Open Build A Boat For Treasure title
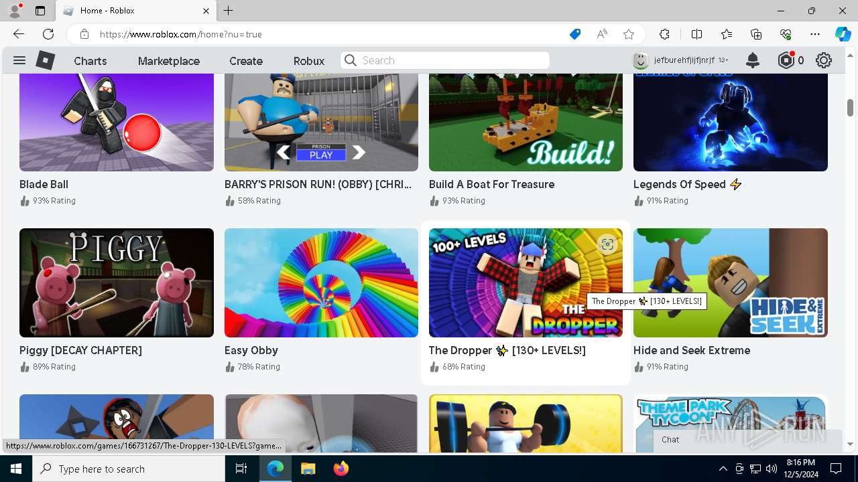 [492, 184]
